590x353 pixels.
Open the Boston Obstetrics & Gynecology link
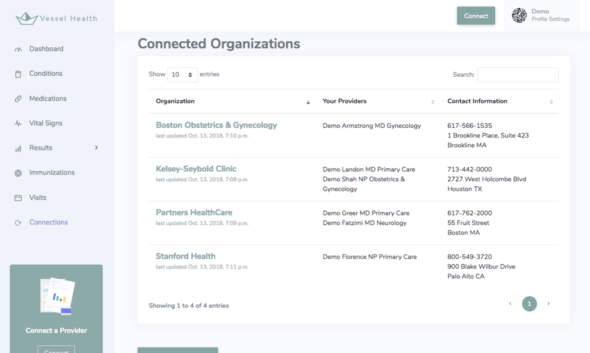point(216,125)
